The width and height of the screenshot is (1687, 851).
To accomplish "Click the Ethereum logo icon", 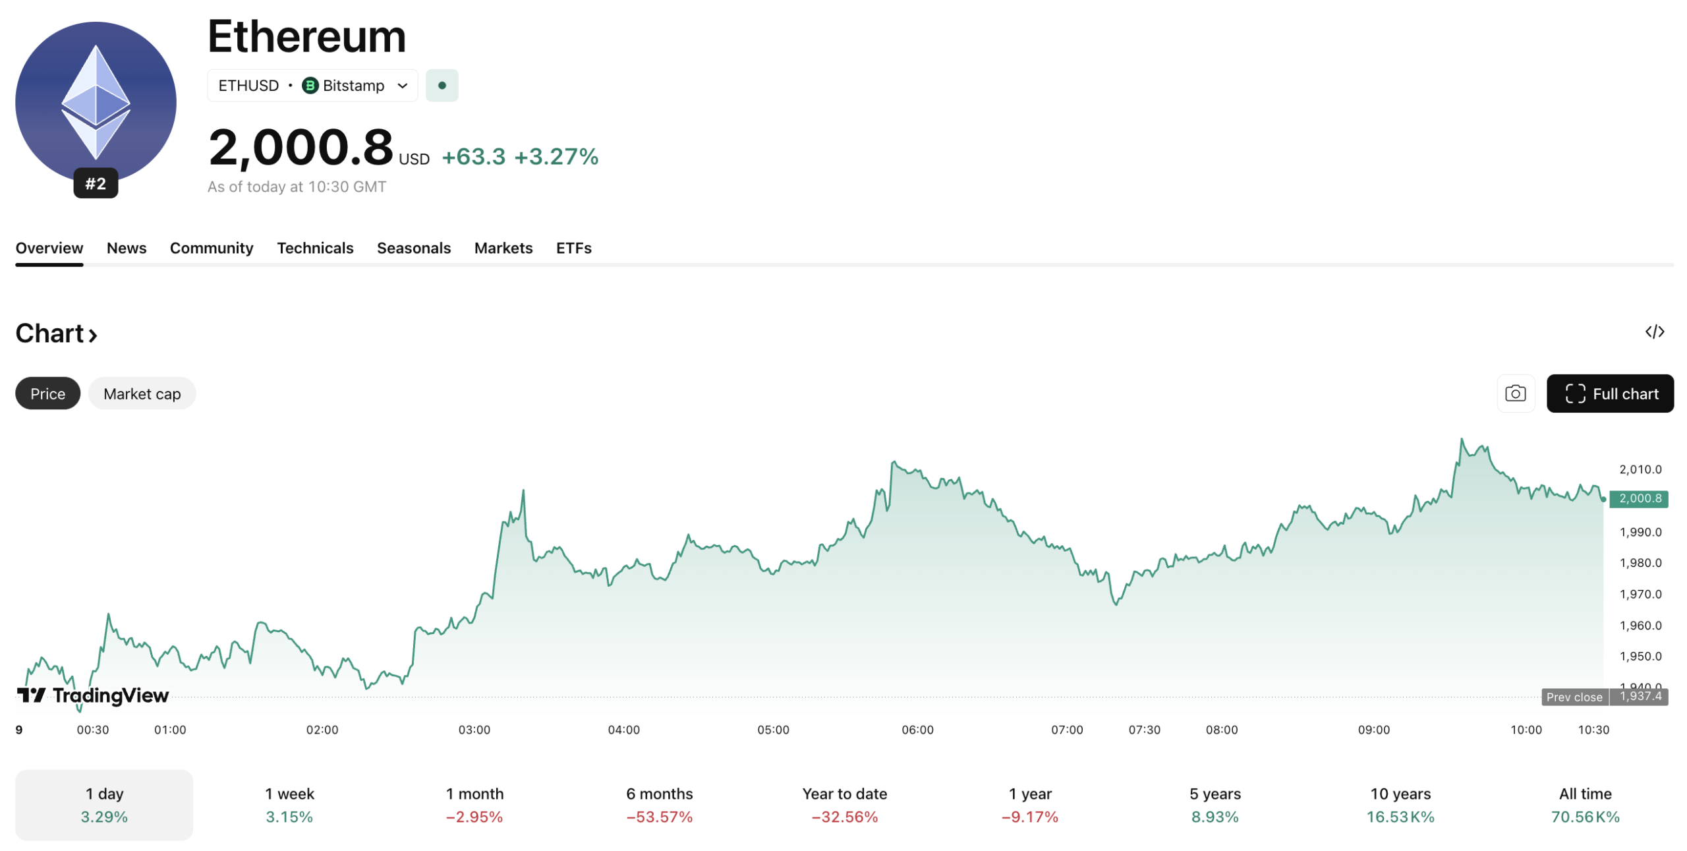I will point(96,102).
